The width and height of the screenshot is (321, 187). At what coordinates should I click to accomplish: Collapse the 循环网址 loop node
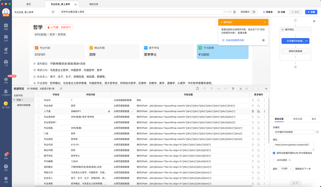click(283, 30)
